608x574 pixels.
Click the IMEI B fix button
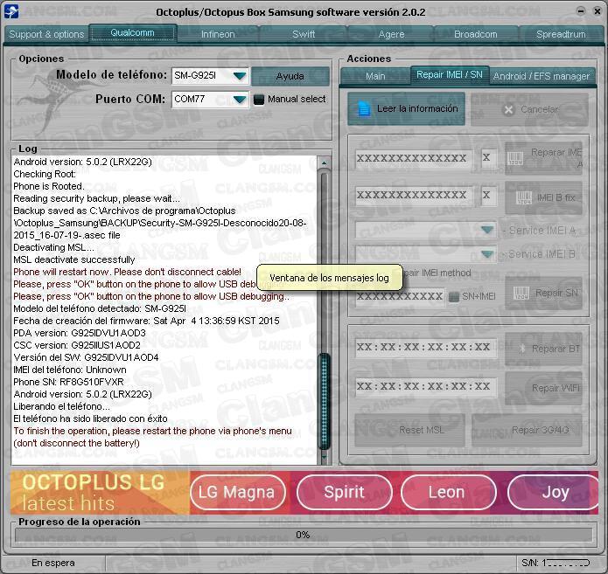point(544,198)
